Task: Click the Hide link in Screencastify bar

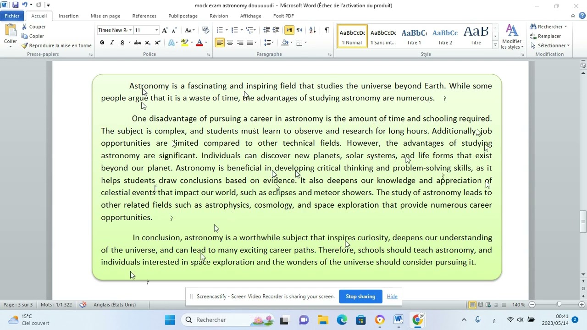Action: tap(392, 297)
